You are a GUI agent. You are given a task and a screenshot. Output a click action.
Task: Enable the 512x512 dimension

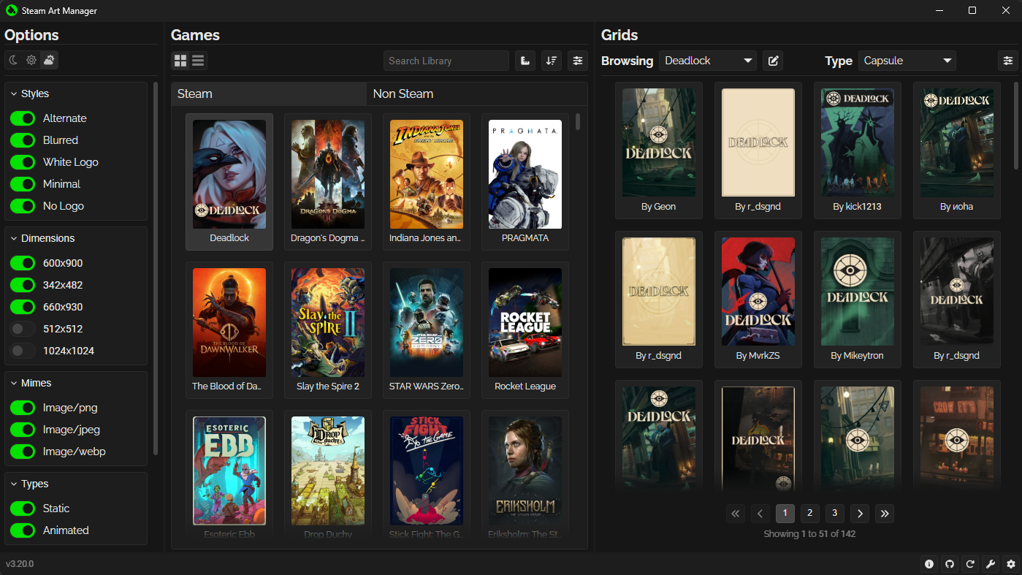(23, 329)
